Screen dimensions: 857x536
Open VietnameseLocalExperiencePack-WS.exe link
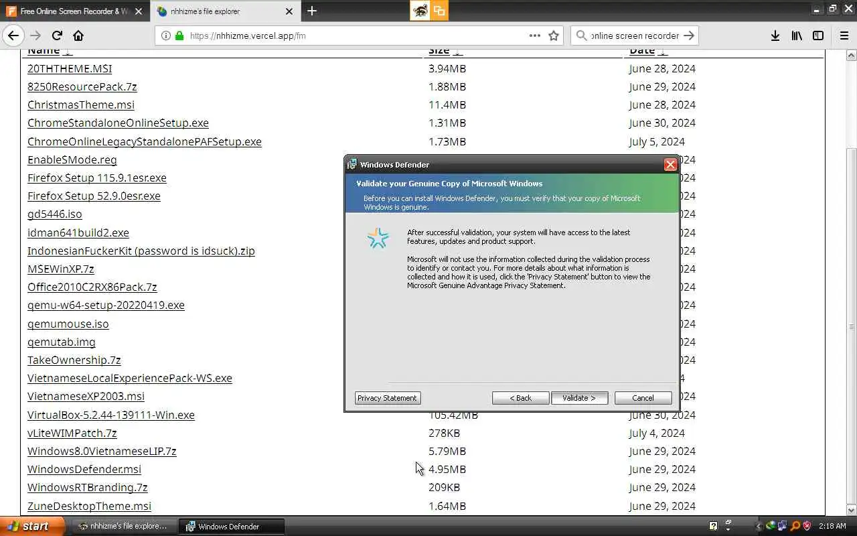click(129, 378)
